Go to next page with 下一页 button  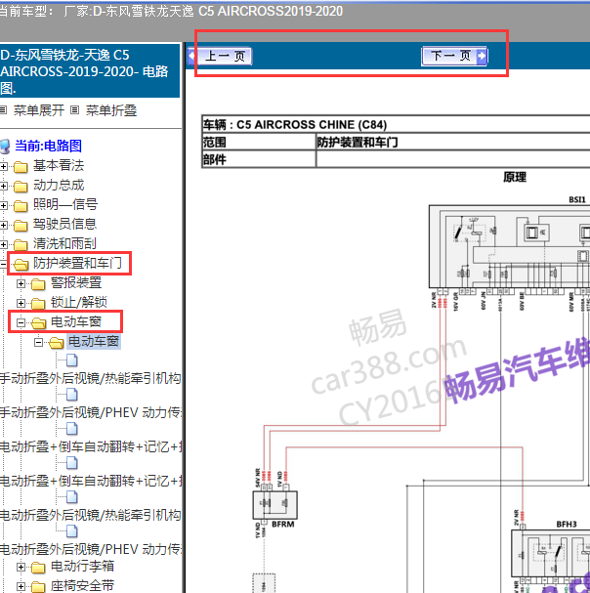(x=454, y=57)
